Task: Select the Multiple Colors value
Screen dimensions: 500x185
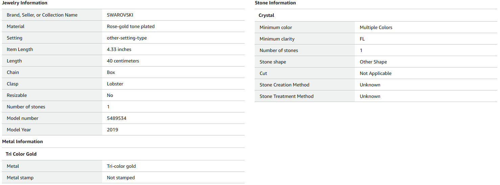Action: pos(376,27)
